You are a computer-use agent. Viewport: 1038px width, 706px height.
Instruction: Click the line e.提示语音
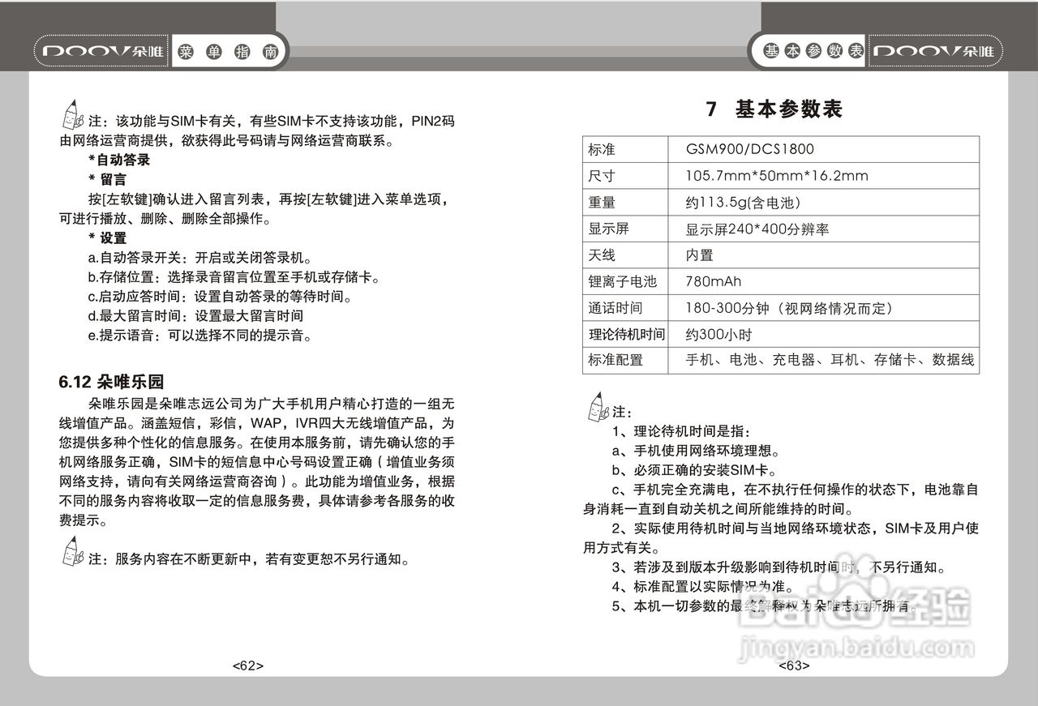199,336
